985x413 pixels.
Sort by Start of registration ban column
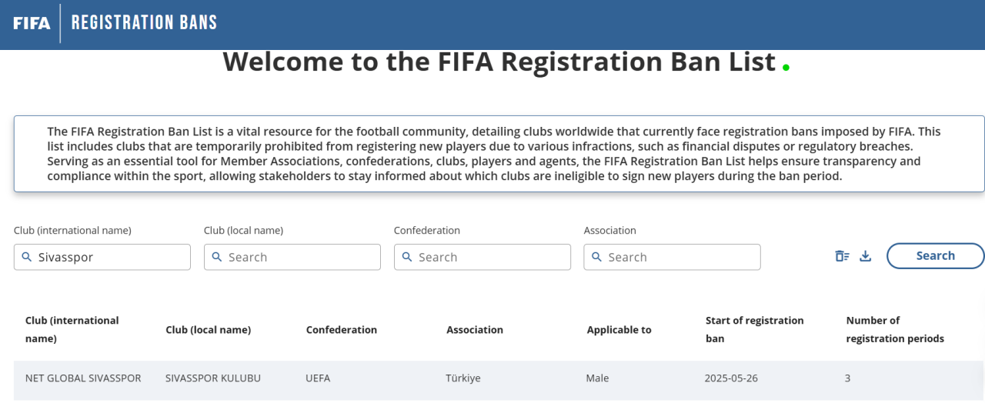coord(755,329)
